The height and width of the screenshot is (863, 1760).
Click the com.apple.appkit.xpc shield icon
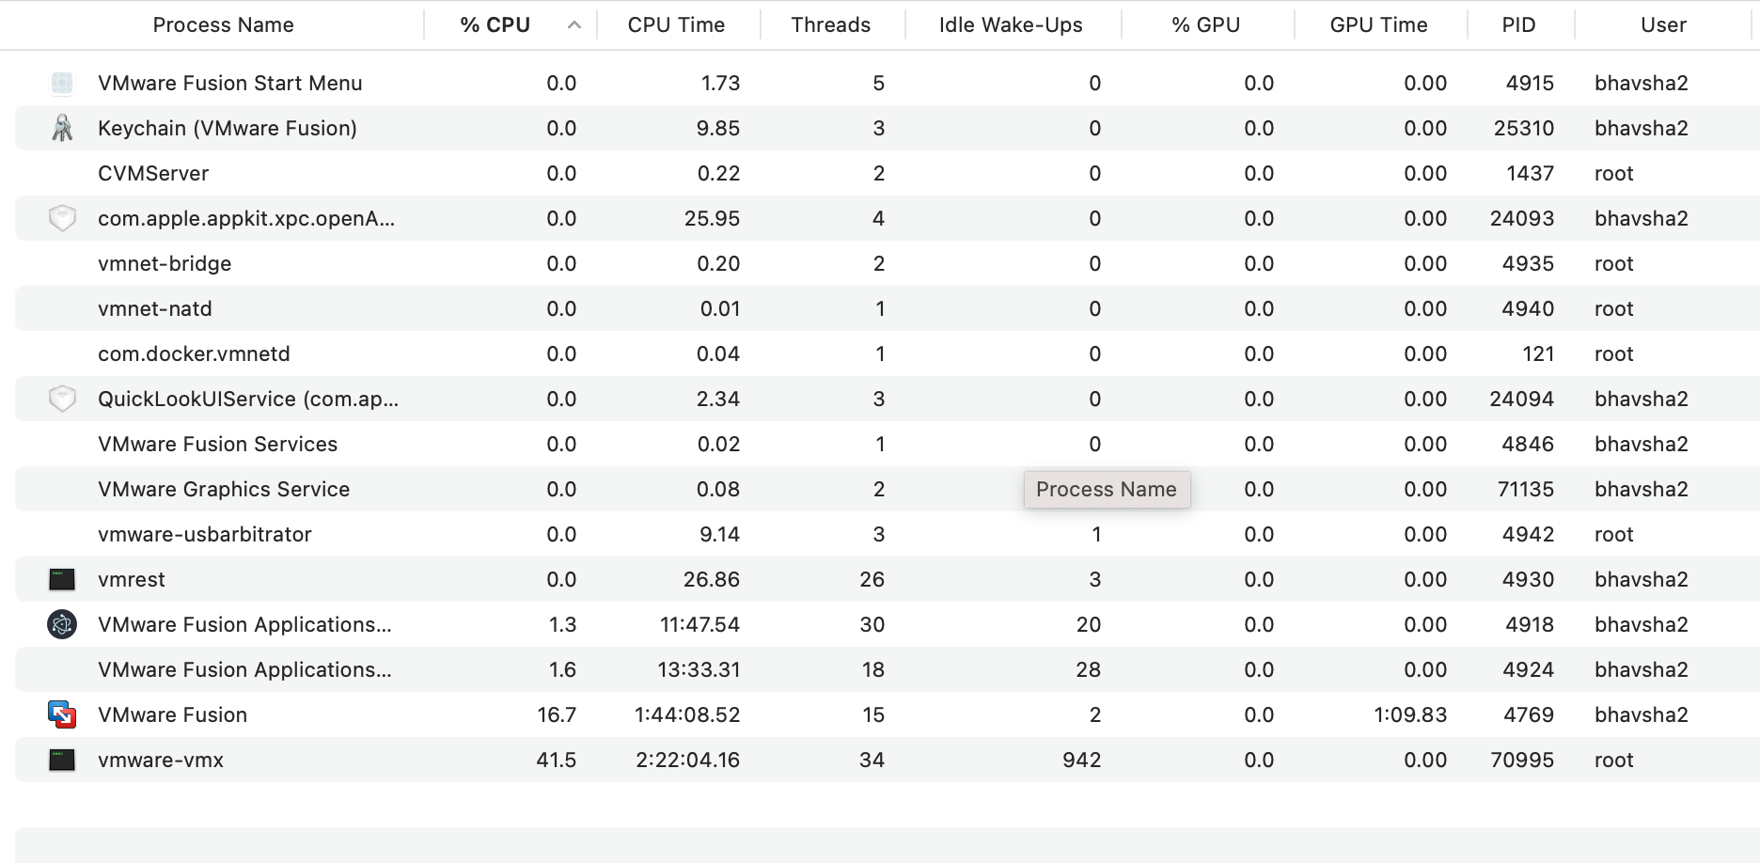[62, 219]
